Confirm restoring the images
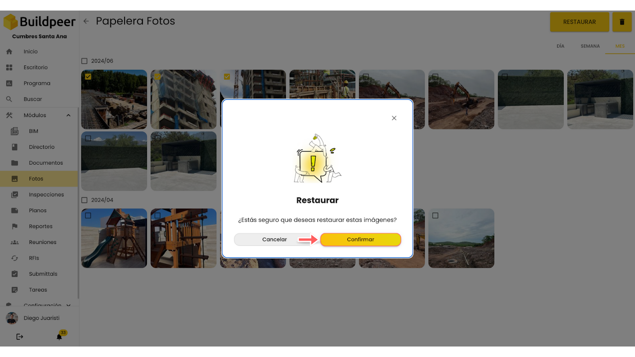 361,240
